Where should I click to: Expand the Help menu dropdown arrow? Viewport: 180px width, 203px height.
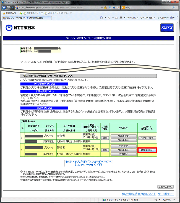[x=174, y=18]
